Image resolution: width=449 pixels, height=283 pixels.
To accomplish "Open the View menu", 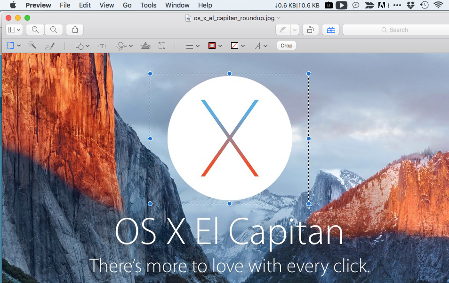I will pos(107,5).
